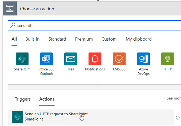Select the Custom tab
This screenshot has width=181, height=126.
(x=109, y=39)
